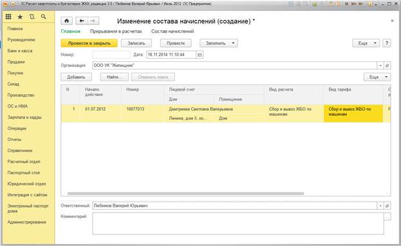Open the Юридический отдел section

pos(26,184)
